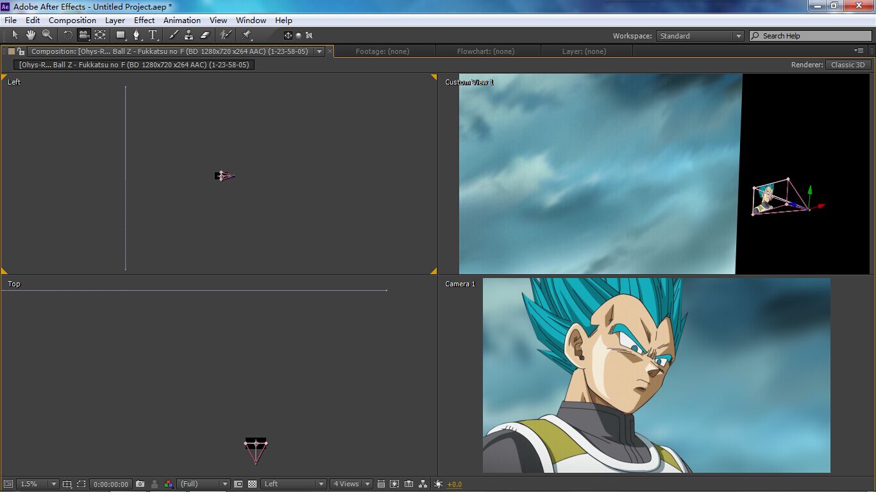Enable World Axis mode
Image resolution: width=876 pixels, height=492 pixels.
click(298, 35)
